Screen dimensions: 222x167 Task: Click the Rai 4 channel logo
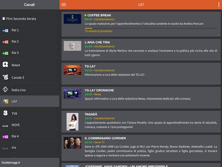[5, 137]
